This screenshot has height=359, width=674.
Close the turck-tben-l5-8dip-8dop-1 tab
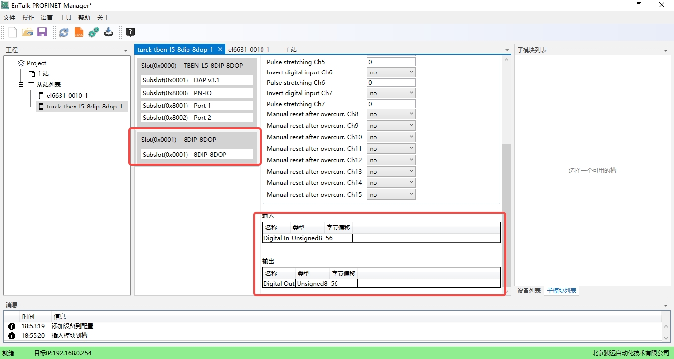(x=220, y=50)
